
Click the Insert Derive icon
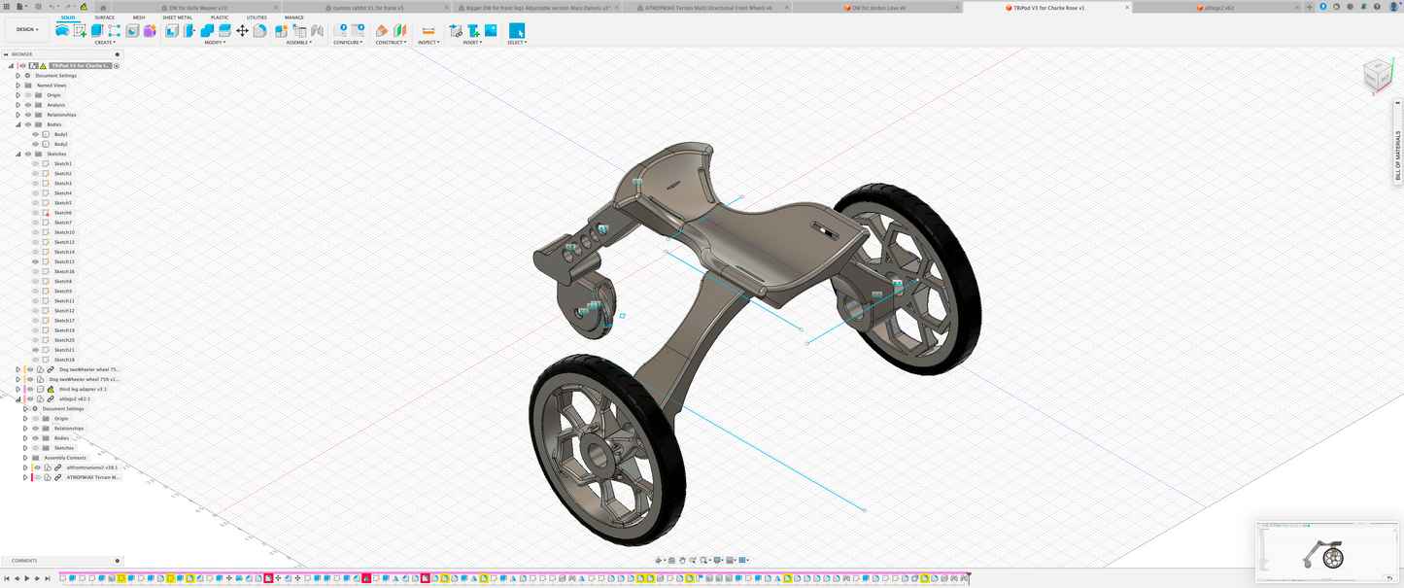click(x=456, y=31)
